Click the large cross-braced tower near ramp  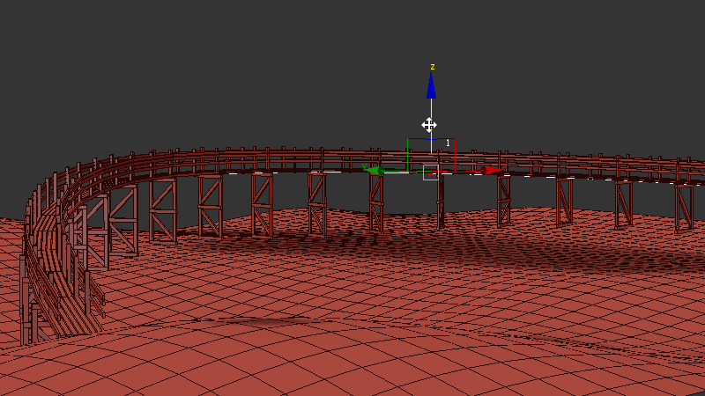click(122, 218)
